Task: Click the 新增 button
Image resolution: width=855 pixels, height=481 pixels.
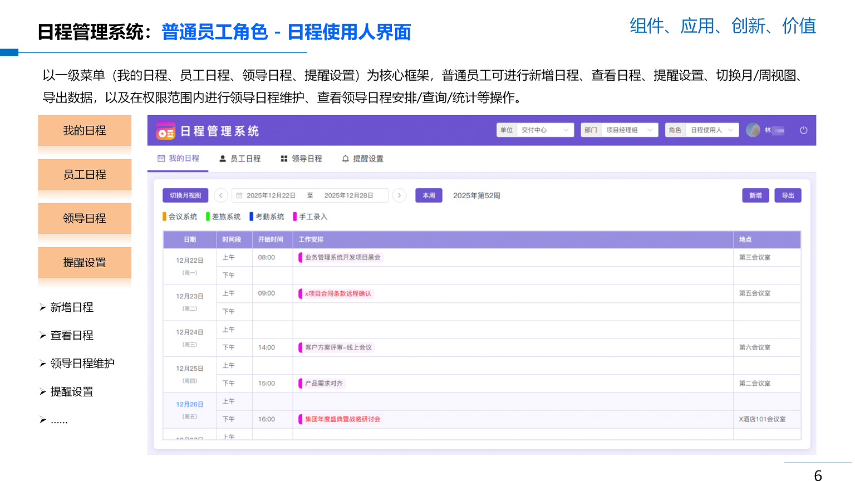Action: click(755, 195)
